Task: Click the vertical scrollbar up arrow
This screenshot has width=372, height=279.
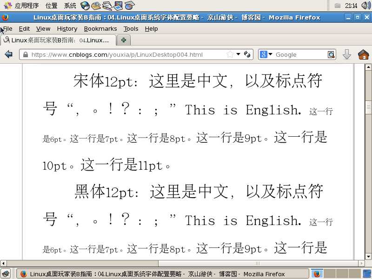Action: [368, 67]
